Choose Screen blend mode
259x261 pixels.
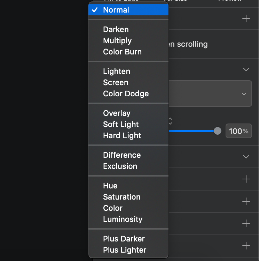coord(116,82)
